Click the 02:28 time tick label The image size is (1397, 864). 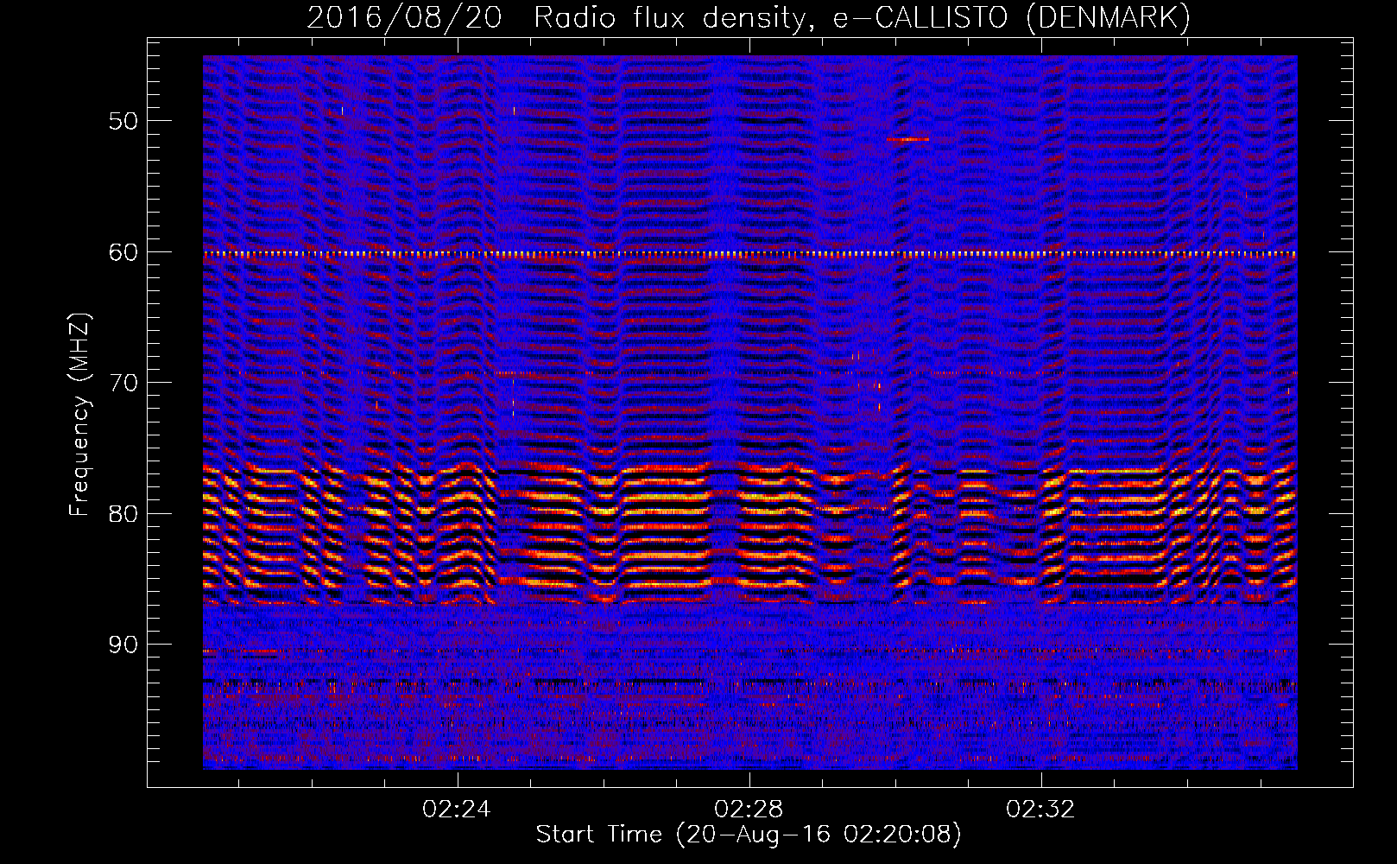749,809
